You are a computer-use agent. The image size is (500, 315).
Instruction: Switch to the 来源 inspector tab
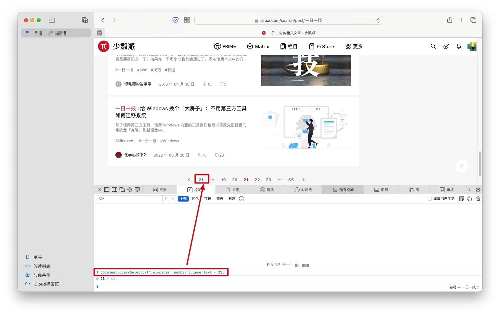233,190
